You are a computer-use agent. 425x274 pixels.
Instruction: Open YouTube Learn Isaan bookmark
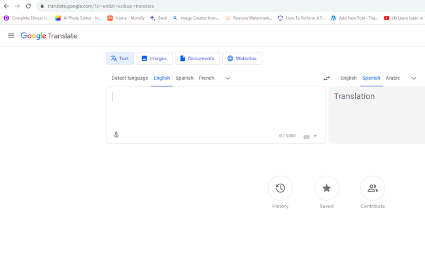[404, 18]
